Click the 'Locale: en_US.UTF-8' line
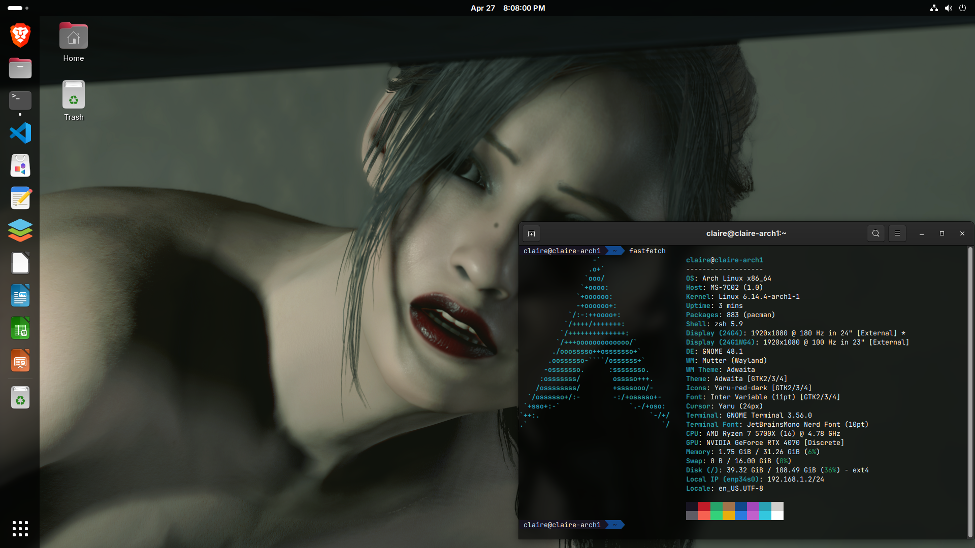Viewport: 975px width, 548px height. (725, 489)
